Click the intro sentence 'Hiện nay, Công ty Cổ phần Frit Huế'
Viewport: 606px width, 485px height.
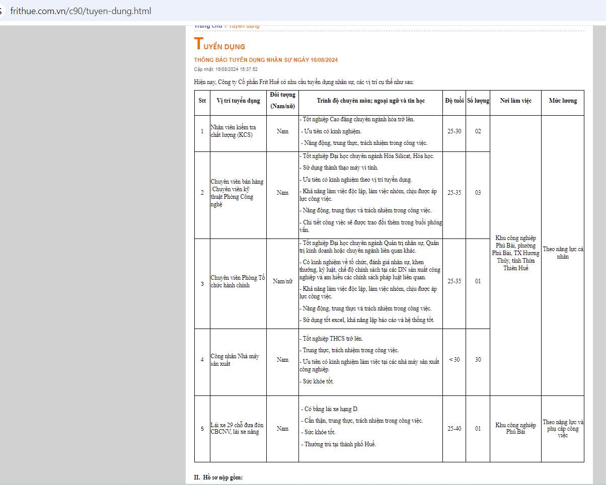click(304, 82)
